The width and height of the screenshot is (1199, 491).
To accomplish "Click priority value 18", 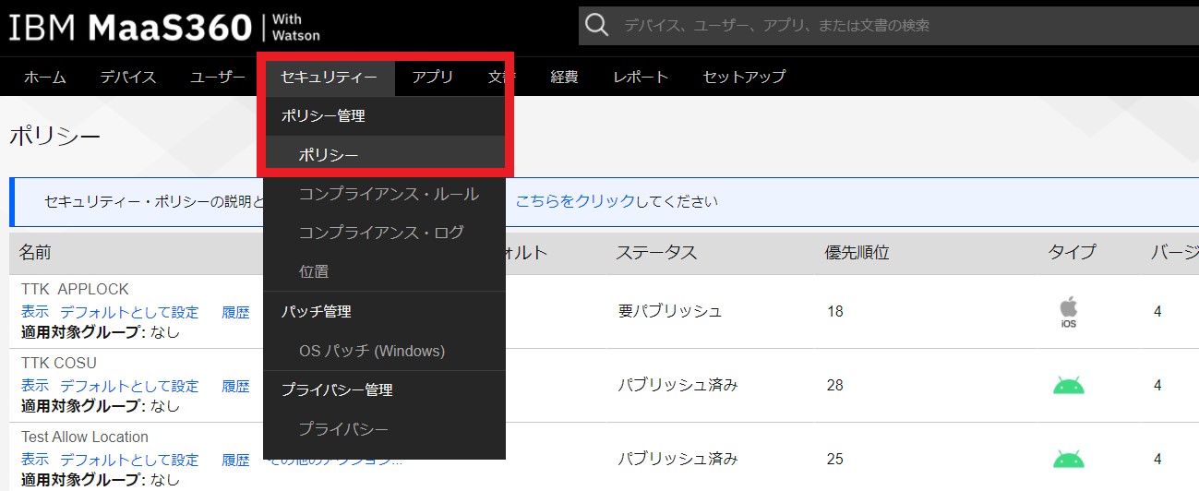I will 835,312.
